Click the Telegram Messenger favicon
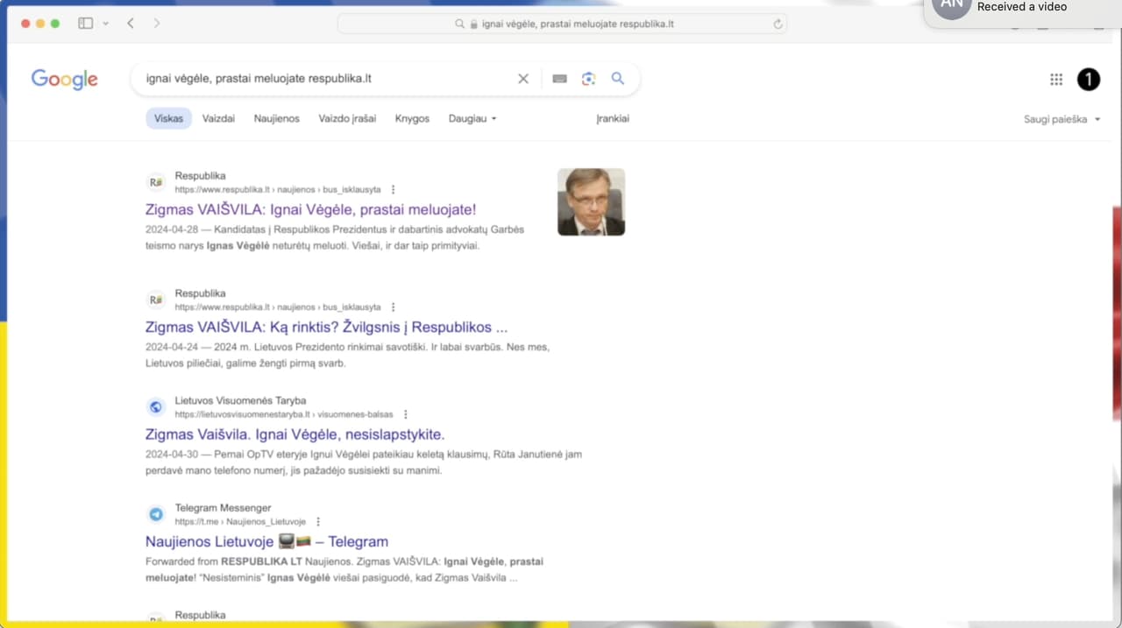 [x=156, y=514]
